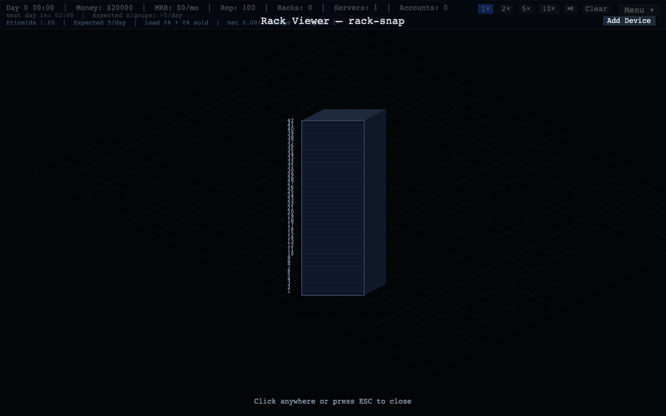The image size is (666, 416).
Task: Click the MRR: $0/mo stat
Action: [176, 8]
